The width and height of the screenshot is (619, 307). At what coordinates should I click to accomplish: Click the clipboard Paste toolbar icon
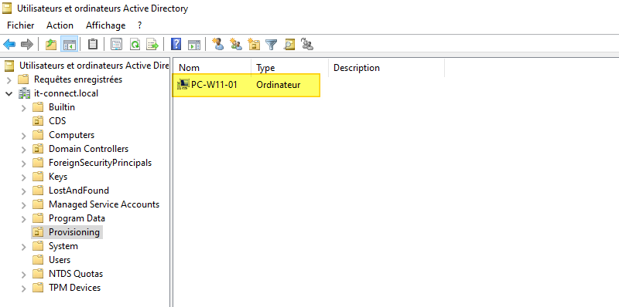[92, 44]
